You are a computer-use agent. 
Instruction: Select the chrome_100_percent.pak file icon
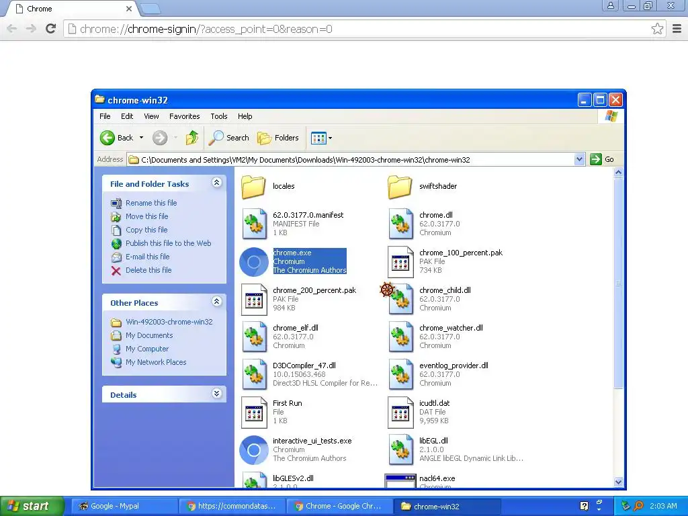[400, 262]
